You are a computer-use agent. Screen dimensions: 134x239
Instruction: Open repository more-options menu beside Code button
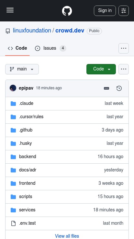pos(124,69)
